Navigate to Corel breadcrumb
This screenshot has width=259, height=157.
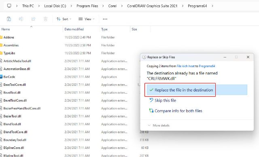(113, 6)
